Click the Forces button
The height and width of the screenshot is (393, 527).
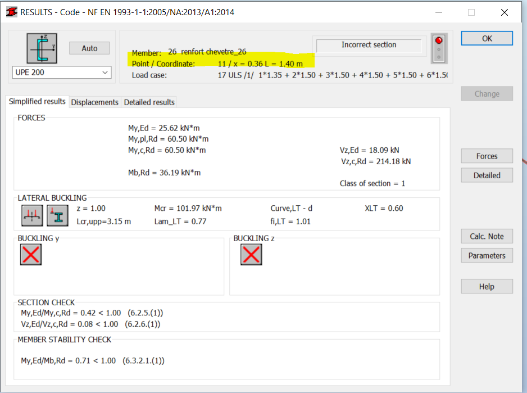pyautogui.click(x=487, y=156)
